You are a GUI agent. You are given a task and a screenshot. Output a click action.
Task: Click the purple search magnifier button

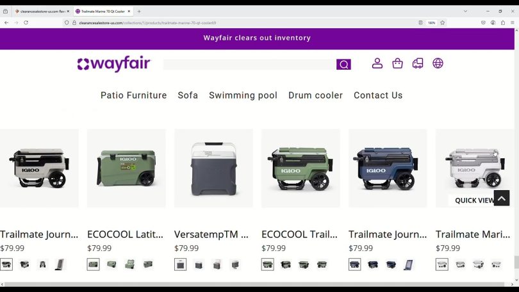point(343,64)
